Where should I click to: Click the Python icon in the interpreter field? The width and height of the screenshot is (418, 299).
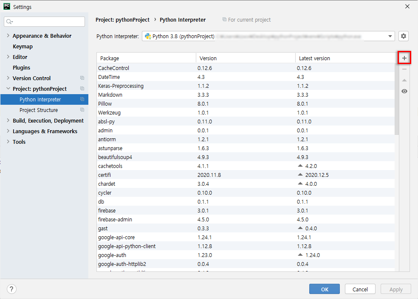(148, 36)
